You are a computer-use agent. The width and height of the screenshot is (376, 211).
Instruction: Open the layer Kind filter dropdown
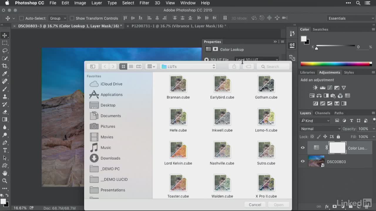tap(315, 121)
